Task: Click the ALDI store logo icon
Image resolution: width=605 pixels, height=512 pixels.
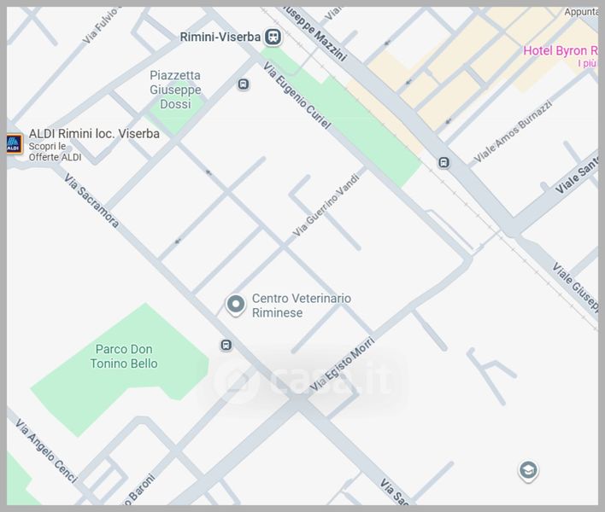Action: pos(14,143)
